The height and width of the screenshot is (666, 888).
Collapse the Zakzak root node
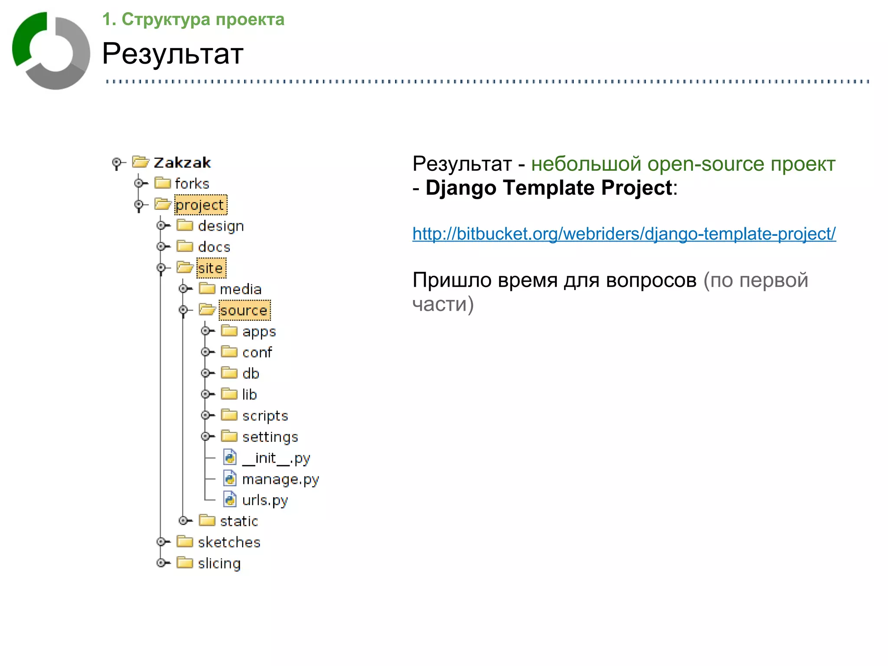click(x=116, y=163)
